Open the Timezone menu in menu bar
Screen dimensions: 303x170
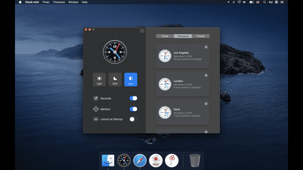(x=59, y=2)
